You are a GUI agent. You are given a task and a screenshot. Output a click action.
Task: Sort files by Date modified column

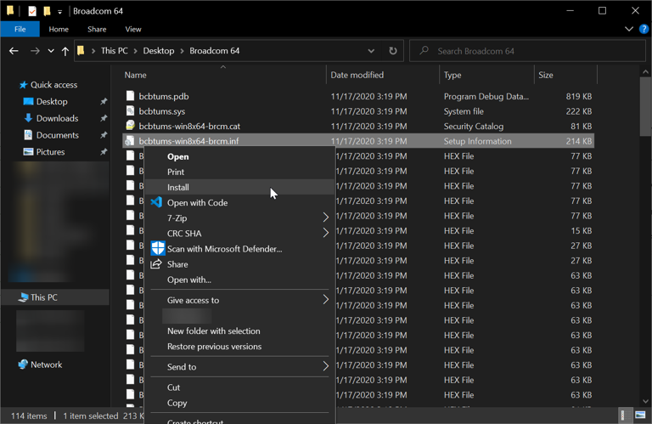click(x=357, y=75)
